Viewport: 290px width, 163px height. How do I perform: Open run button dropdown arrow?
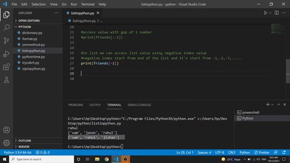pos(271,13)
